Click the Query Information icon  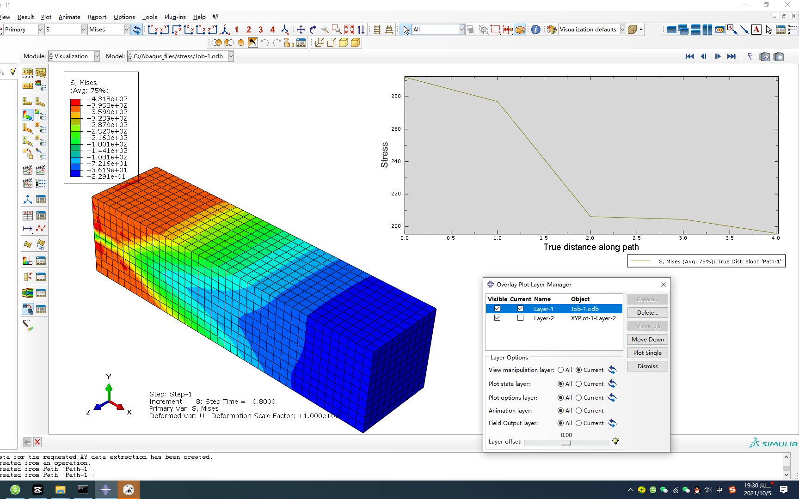pos(535,29)
